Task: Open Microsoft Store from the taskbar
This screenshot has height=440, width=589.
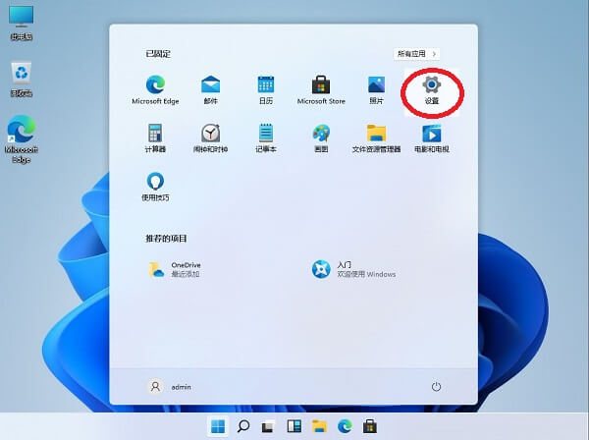Action: (370, 426)
